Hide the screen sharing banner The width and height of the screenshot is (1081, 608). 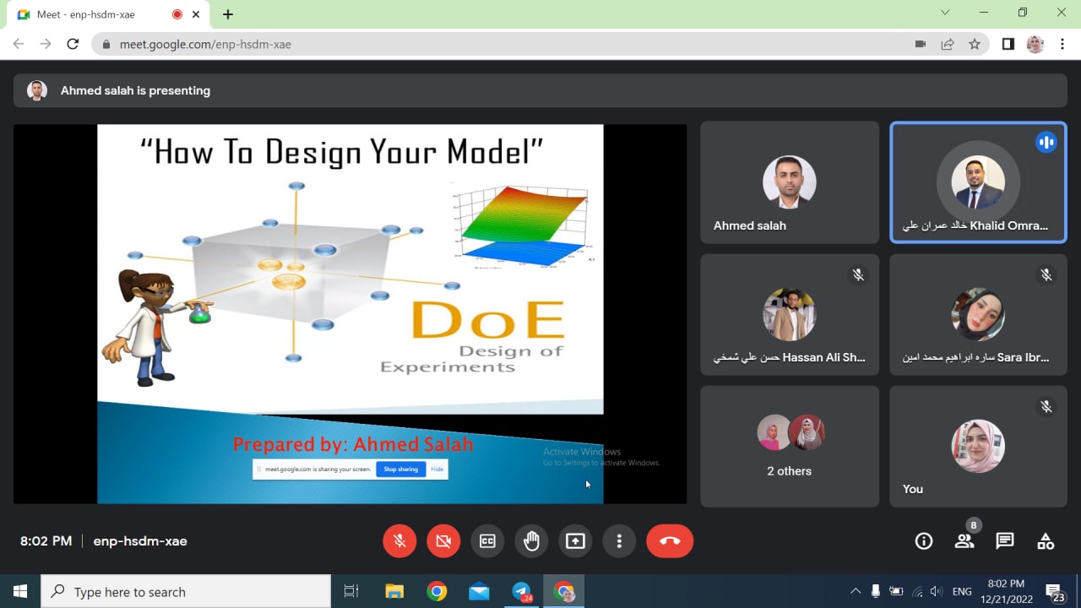point(437,469)
